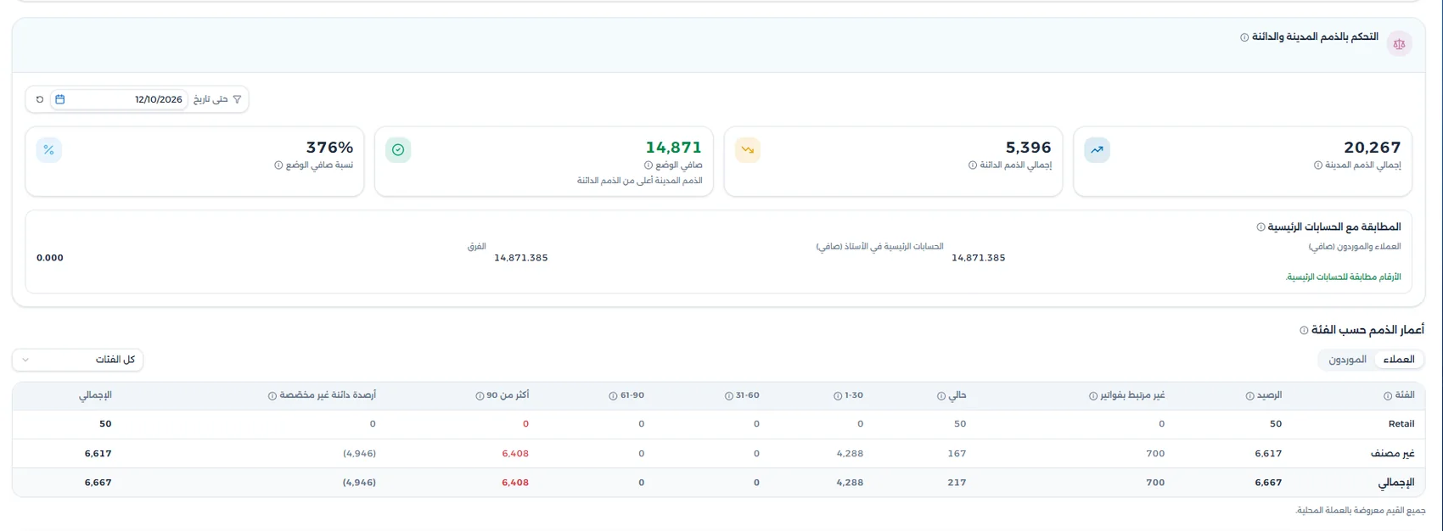This screenshot has height=531, width=1443.
Task: Click the 20,267 total receivables value
Action: click(x=1373, y=148)
